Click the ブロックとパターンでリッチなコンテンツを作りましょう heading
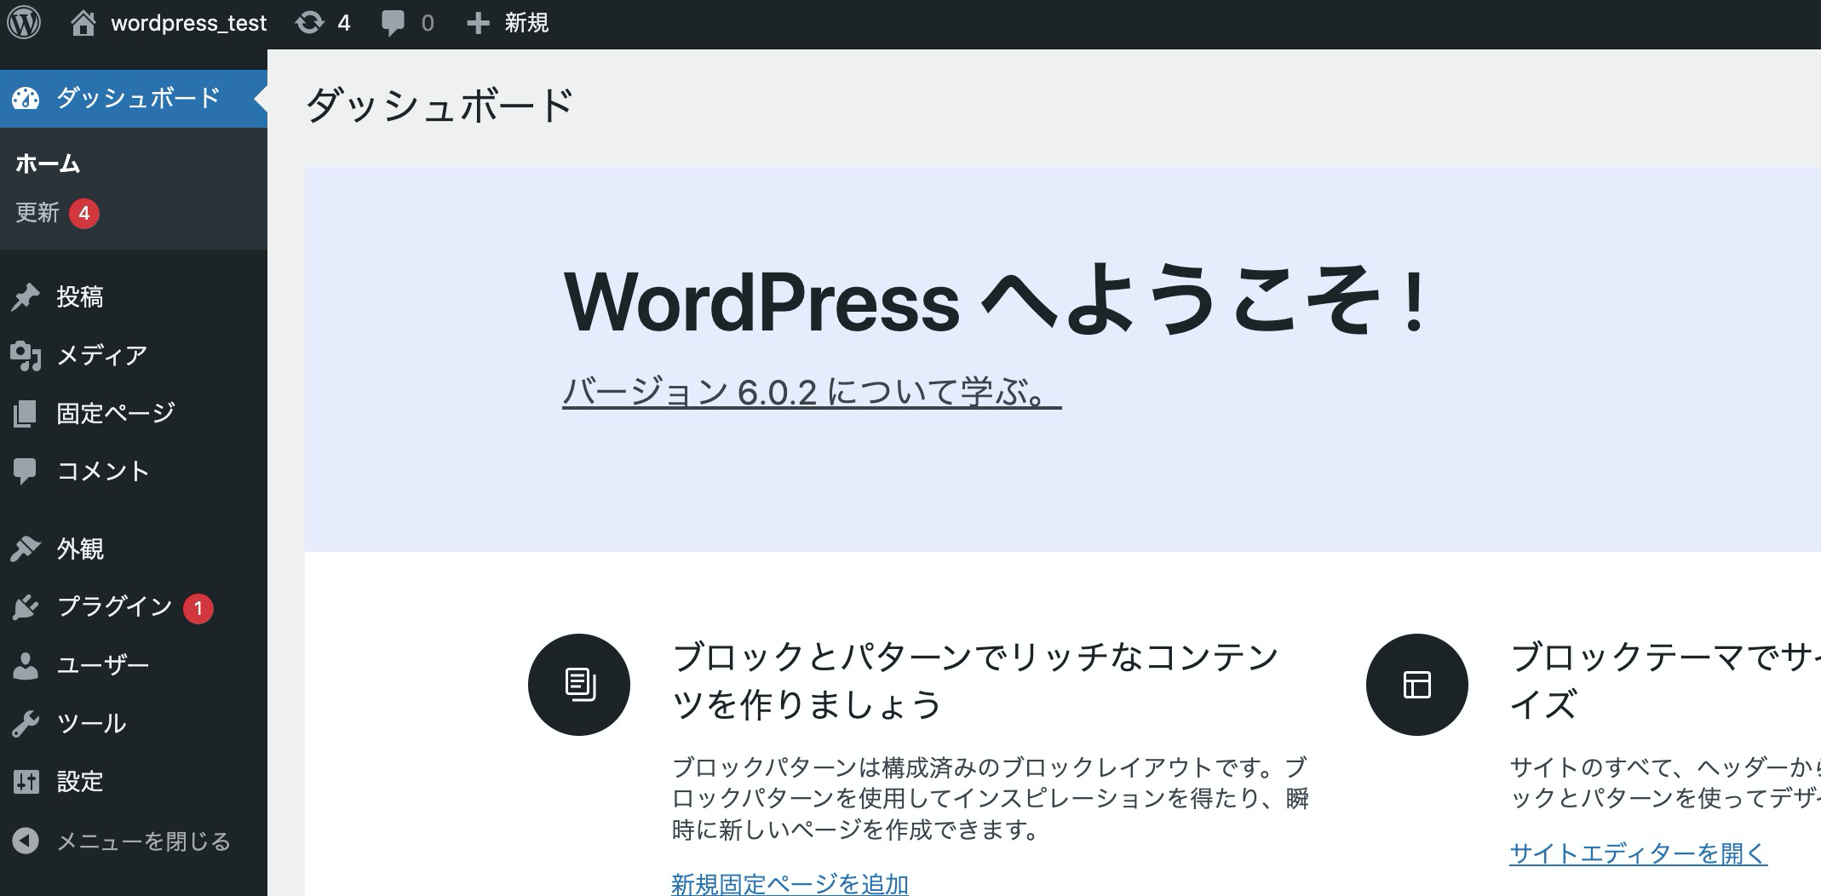This screenshot has height=896, width=1821. 976,681
